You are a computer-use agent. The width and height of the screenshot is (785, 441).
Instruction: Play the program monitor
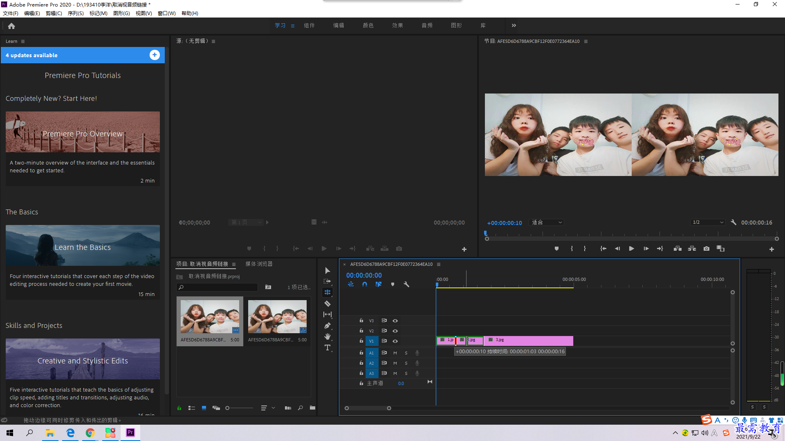631,249
